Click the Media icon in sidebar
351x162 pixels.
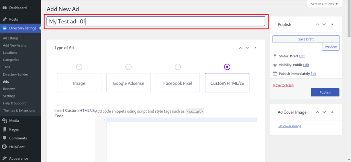coord(4,121)
